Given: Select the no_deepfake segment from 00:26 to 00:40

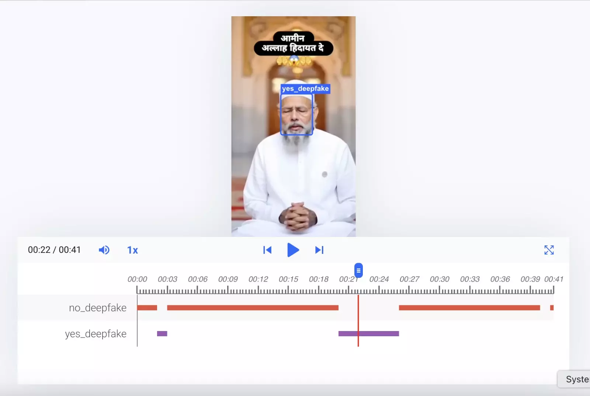Looking at the screenshot, I should click(469, 308).
